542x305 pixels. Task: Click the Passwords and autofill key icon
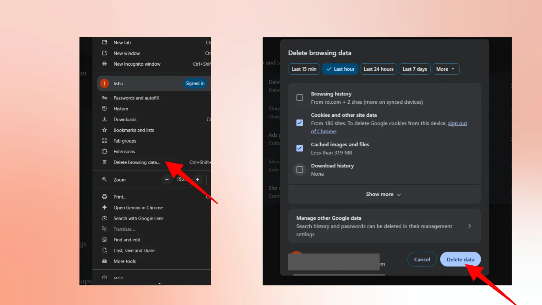(x=105, y=98)
